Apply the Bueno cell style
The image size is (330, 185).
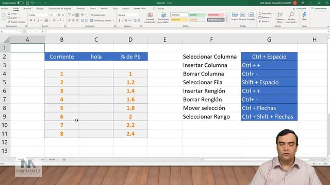coord(197,15)
